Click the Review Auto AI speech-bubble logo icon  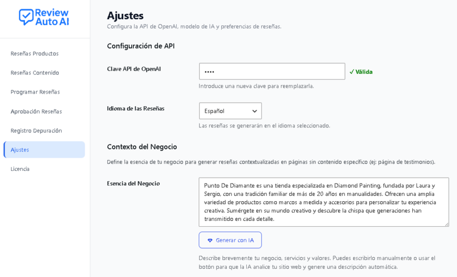(26, 17)
